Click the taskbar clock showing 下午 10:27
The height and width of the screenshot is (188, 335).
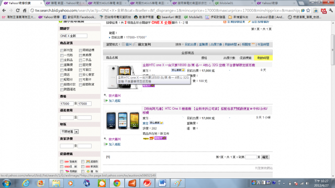coord(321,183)
